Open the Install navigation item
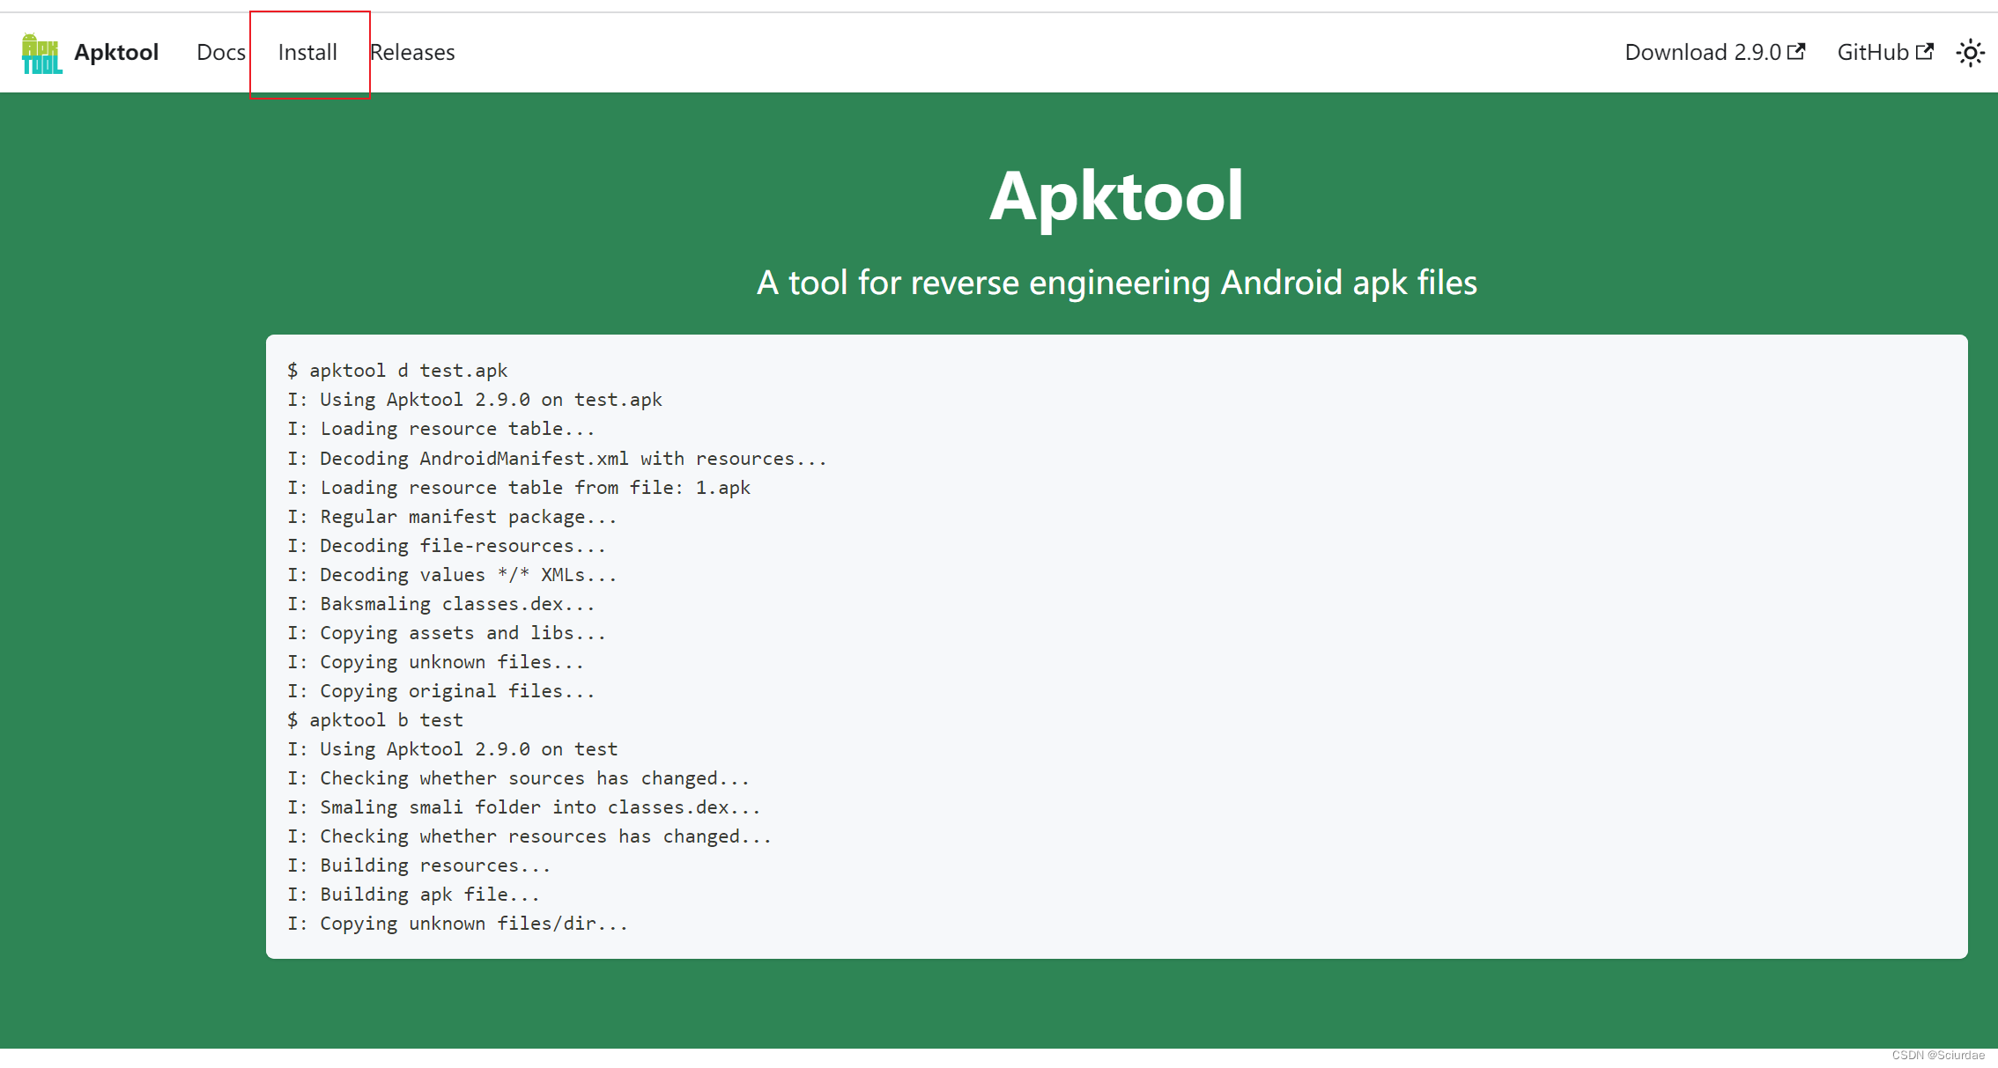1998x1068 pixels. [x=307, y=53]
